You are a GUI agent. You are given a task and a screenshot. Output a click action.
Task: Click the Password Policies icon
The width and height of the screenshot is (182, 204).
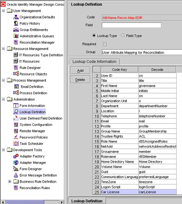click(16, 137)
